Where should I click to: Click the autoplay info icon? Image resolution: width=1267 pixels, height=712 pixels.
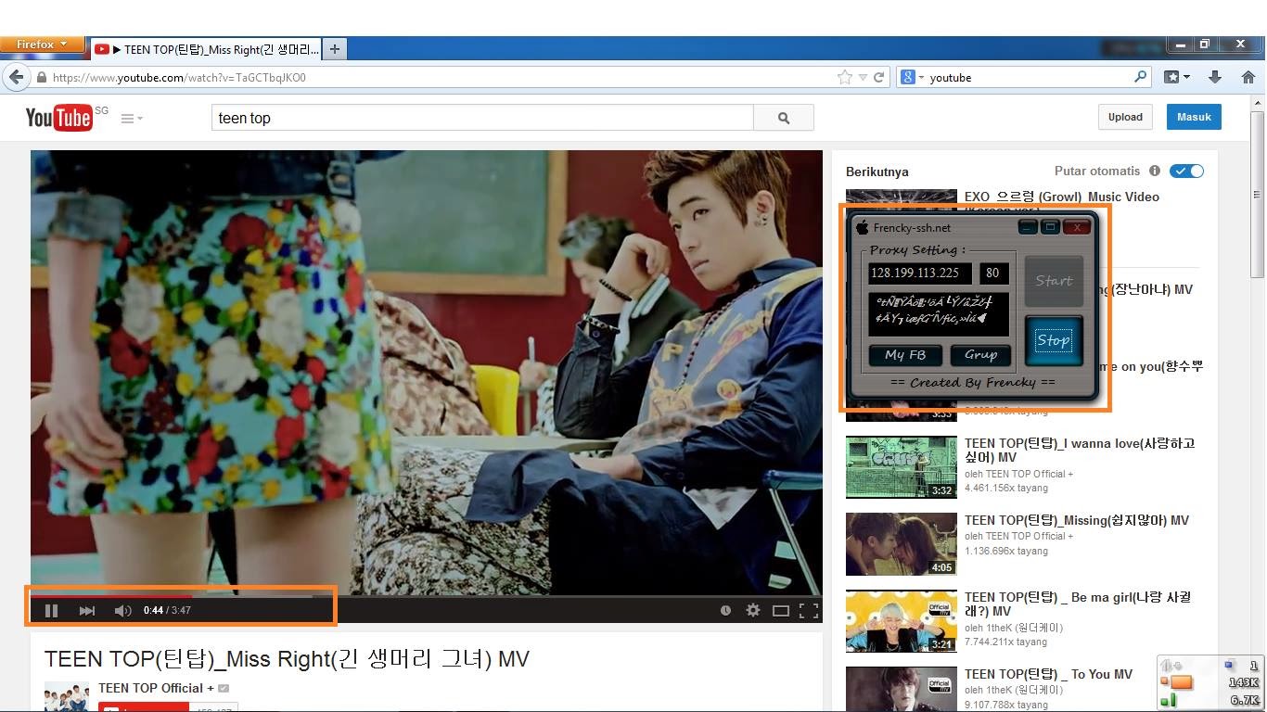pyautogui.click(x=1155, y=171)
